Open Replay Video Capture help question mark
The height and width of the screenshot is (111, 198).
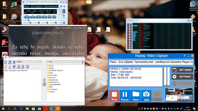pyautogui.click(x=184, y=56)
